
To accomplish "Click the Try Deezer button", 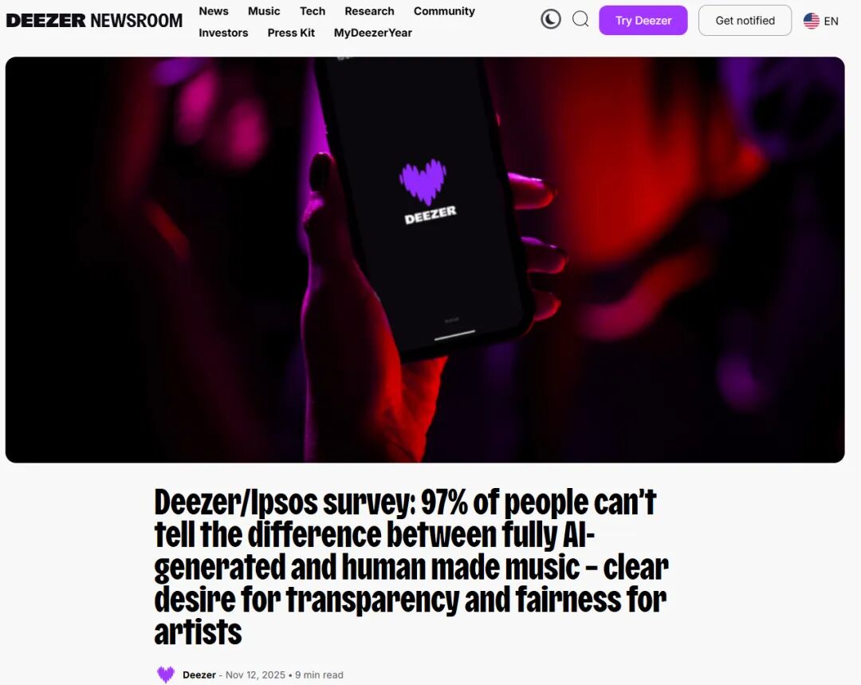I will 643,20.
